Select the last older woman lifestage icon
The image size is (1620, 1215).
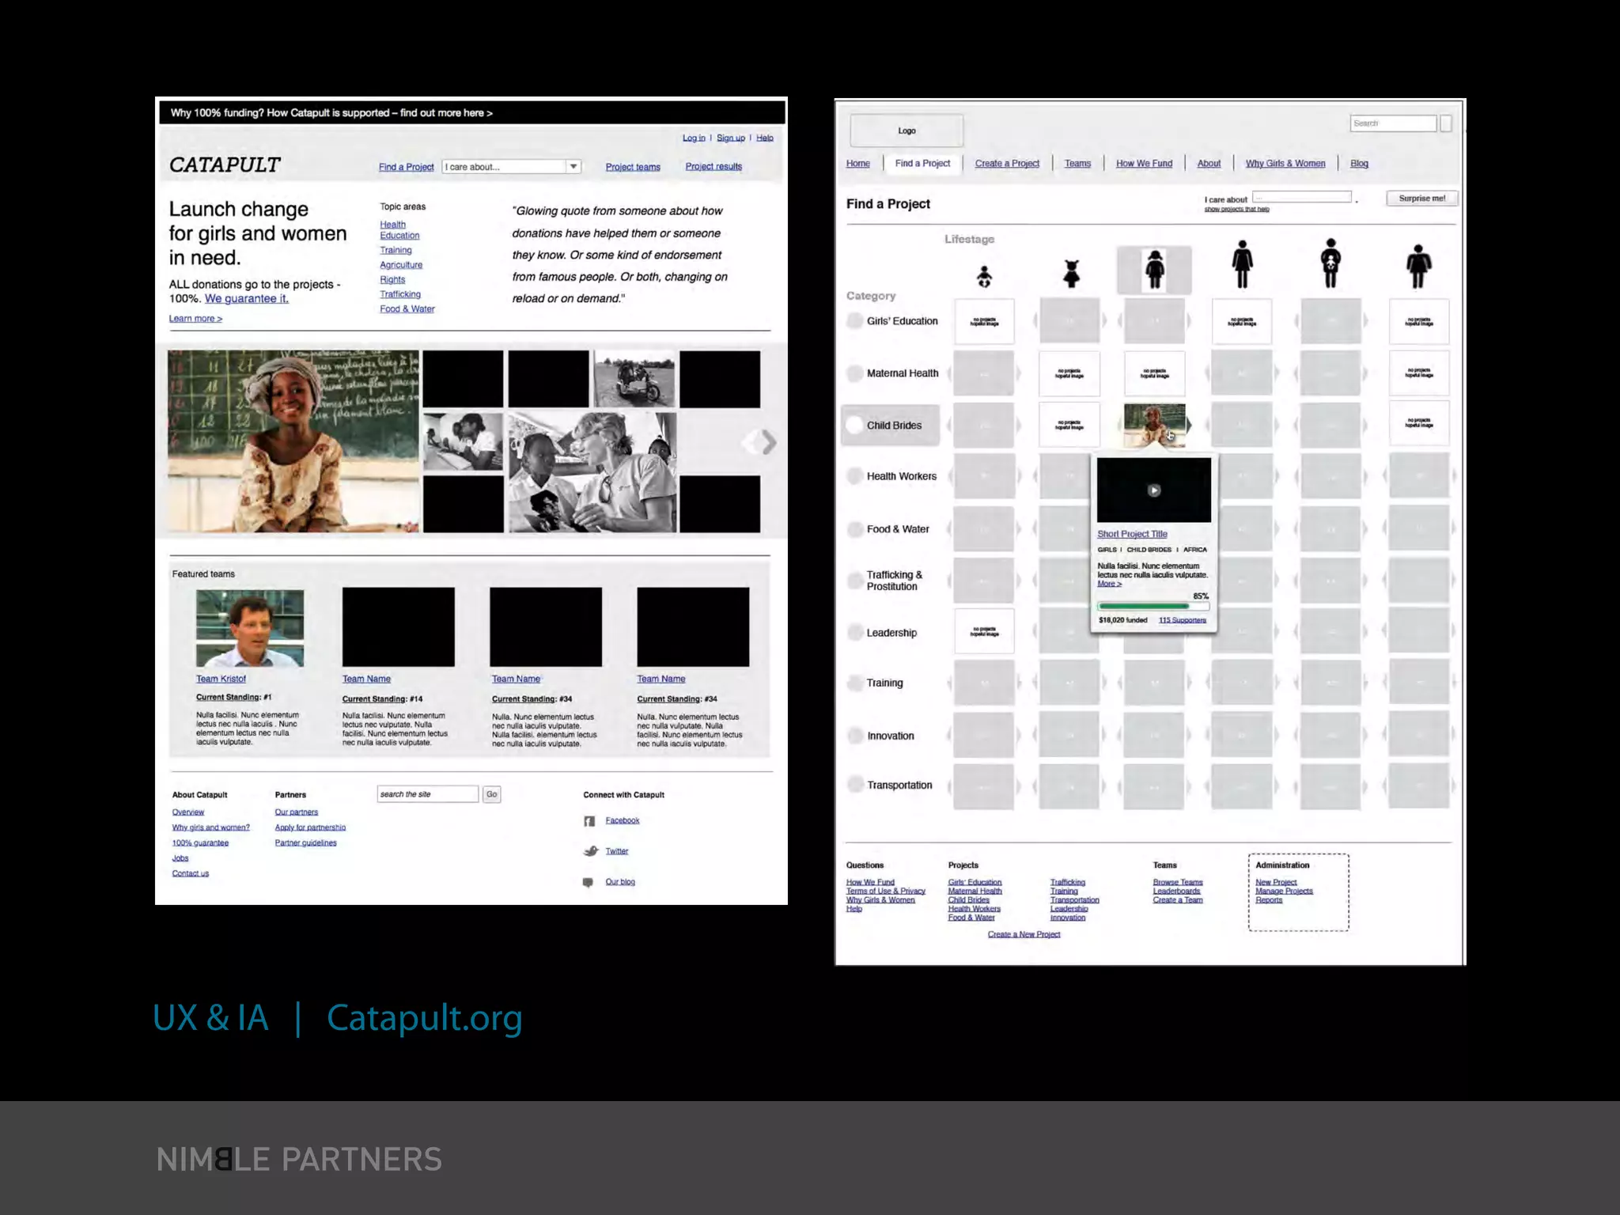tap(1418, 267)
